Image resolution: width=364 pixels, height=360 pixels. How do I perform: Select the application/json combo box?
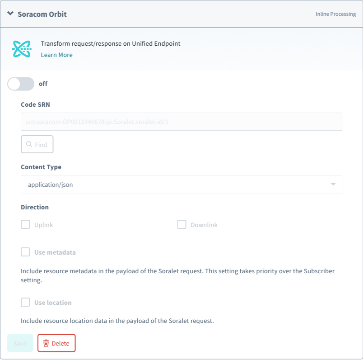(x=181, y=185)
